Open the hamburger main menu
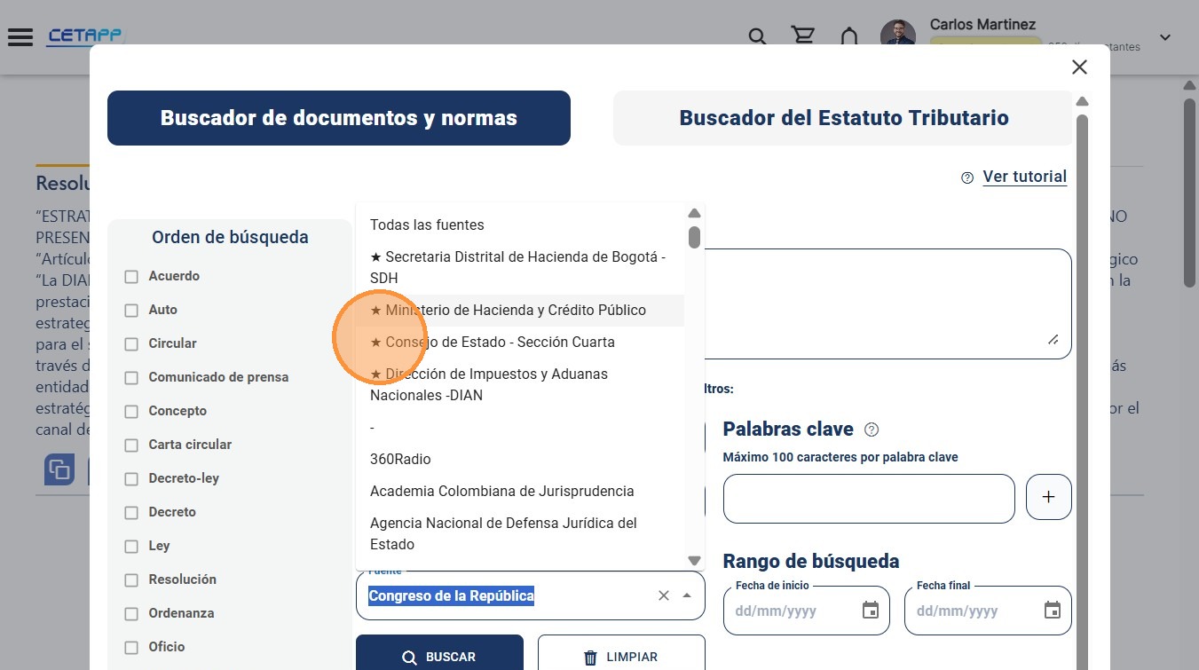Screen dimensions: 1199x670 click(20, 37)
